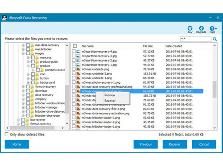Click the file list vertical scrollbar thumb
Viewport: 223px width, 167px height.
click(x=215, y=89)
